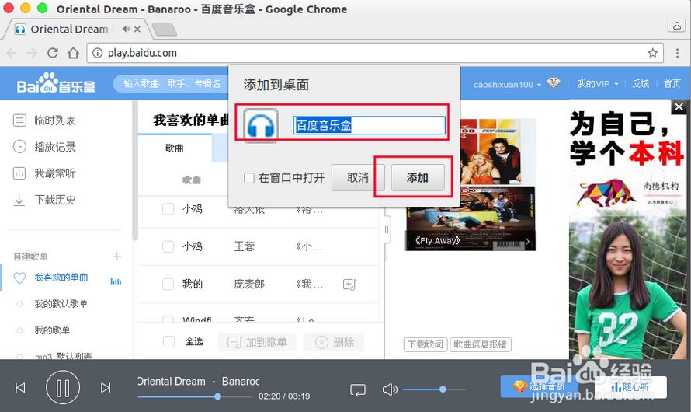Click artist name 庞麦郎 in song list
Image resolution: width=691 pixels, height=412 pixels.
[249, 285]
